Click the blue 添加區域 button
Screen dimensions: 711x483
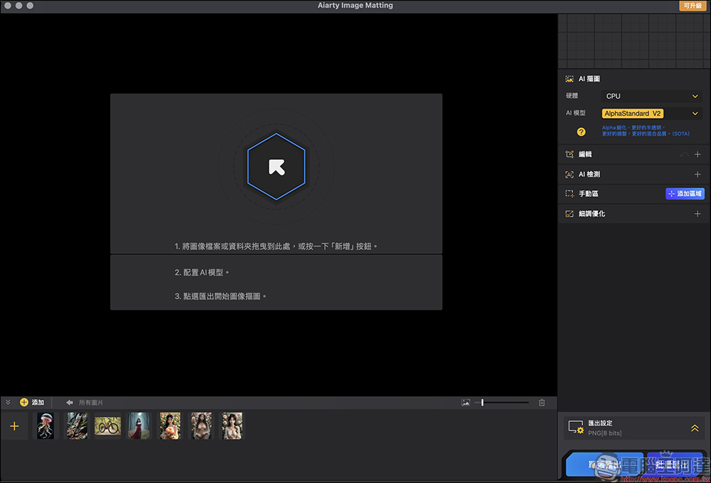685,193
